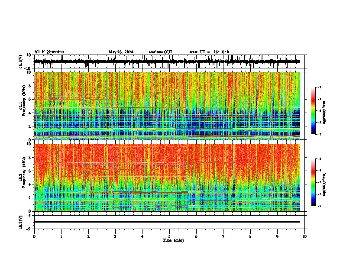Click the "8" tick on the time axis
Viewport: 343px width, 265px height.
(x=250, y=236)
